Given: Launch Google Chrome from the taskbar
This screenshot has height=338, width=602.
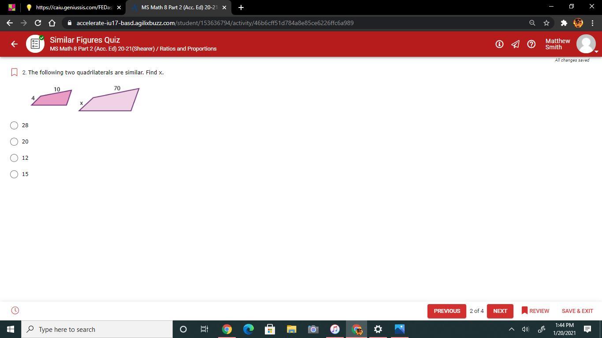Looking at the screenshot, I should [x=227, y=329].
